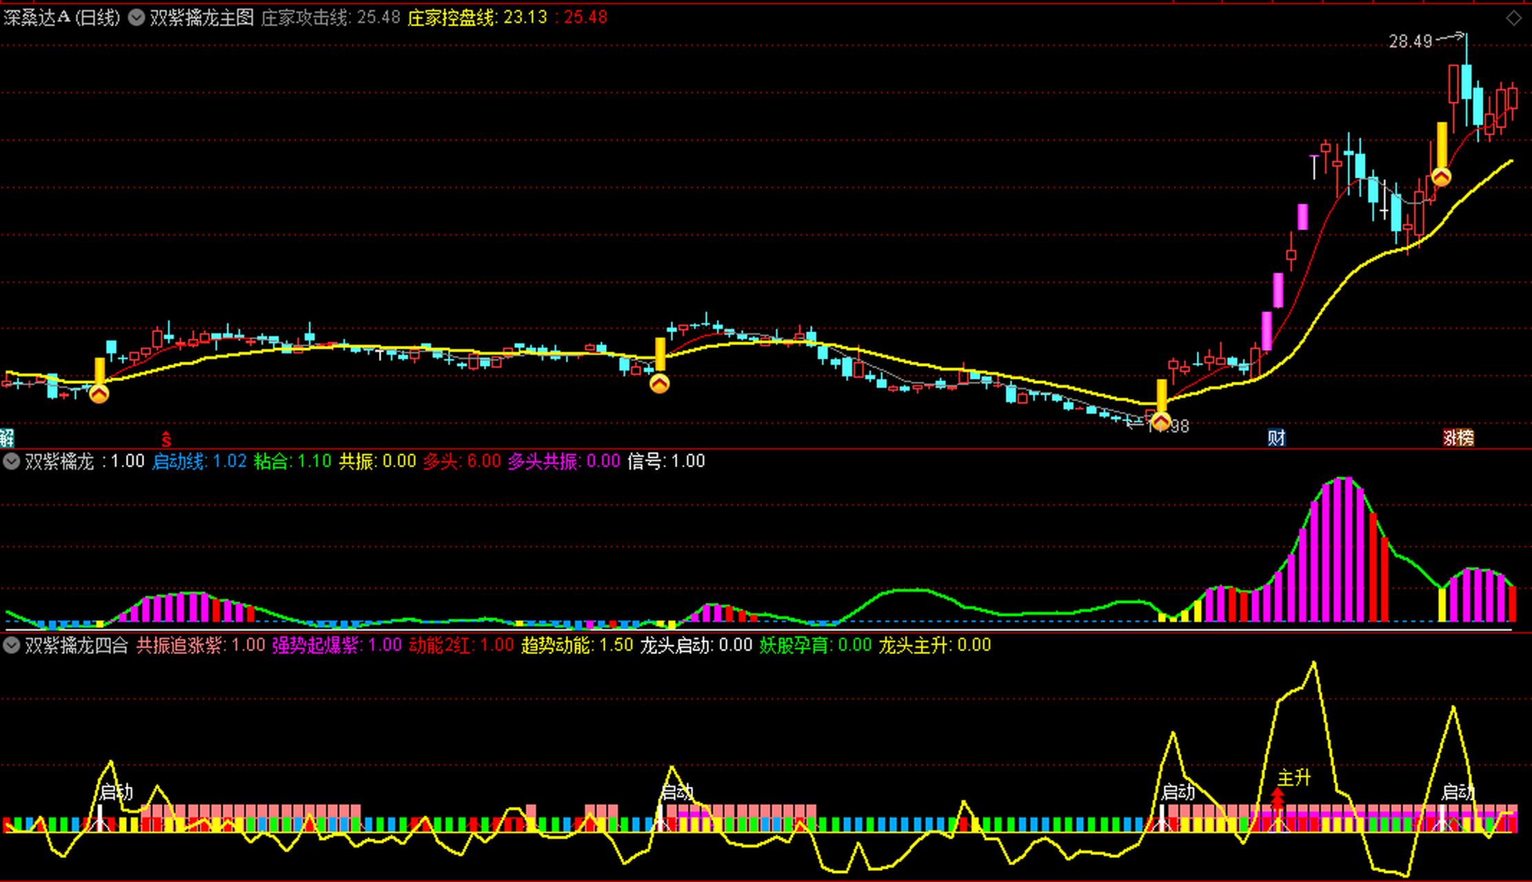Click the yellow 庄家控盘线 legend text
The image size is (1532, 882).
(x=452, y=17)
